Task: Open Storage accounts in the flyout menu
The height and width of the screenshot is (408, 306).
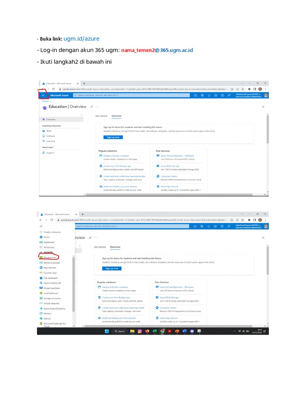Action: [52, 298]
